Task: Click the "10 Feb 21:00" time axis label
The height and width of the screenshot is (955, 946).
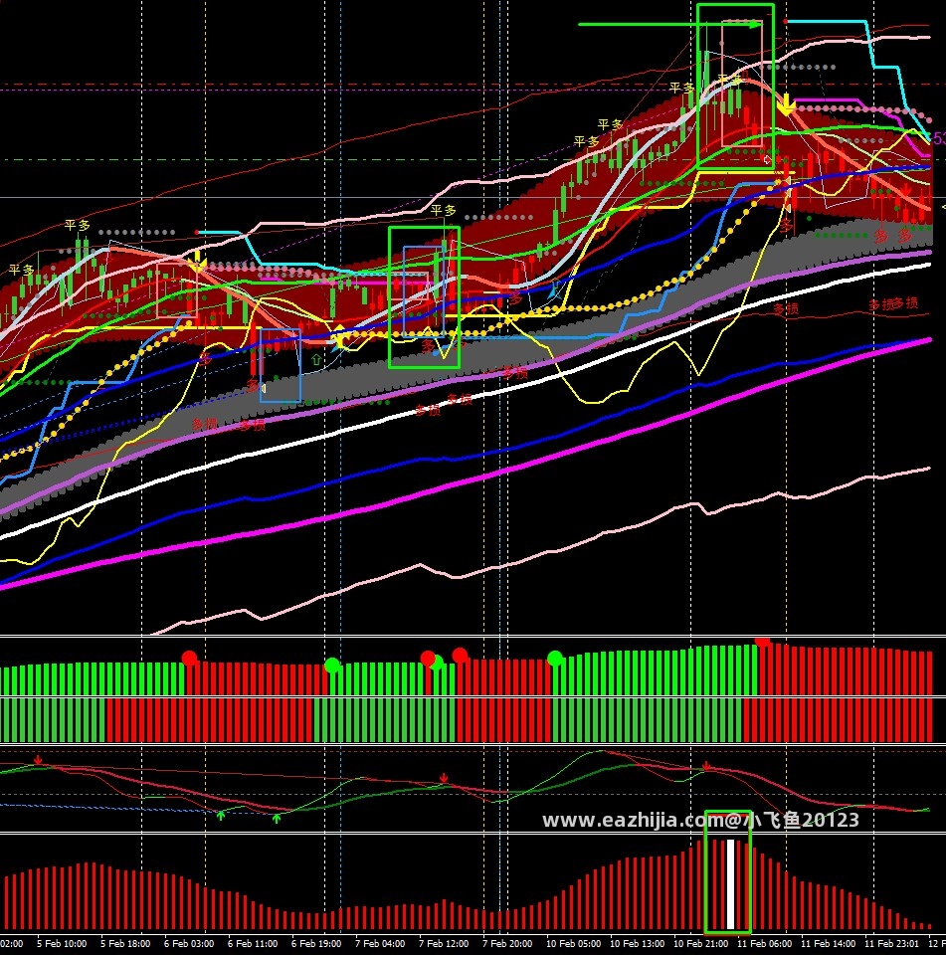Action: (700, 943)
